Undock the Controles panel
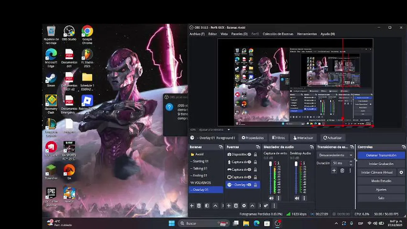This screenshot has height=229, width=407. pyautogui.click(x=403, y=147)
